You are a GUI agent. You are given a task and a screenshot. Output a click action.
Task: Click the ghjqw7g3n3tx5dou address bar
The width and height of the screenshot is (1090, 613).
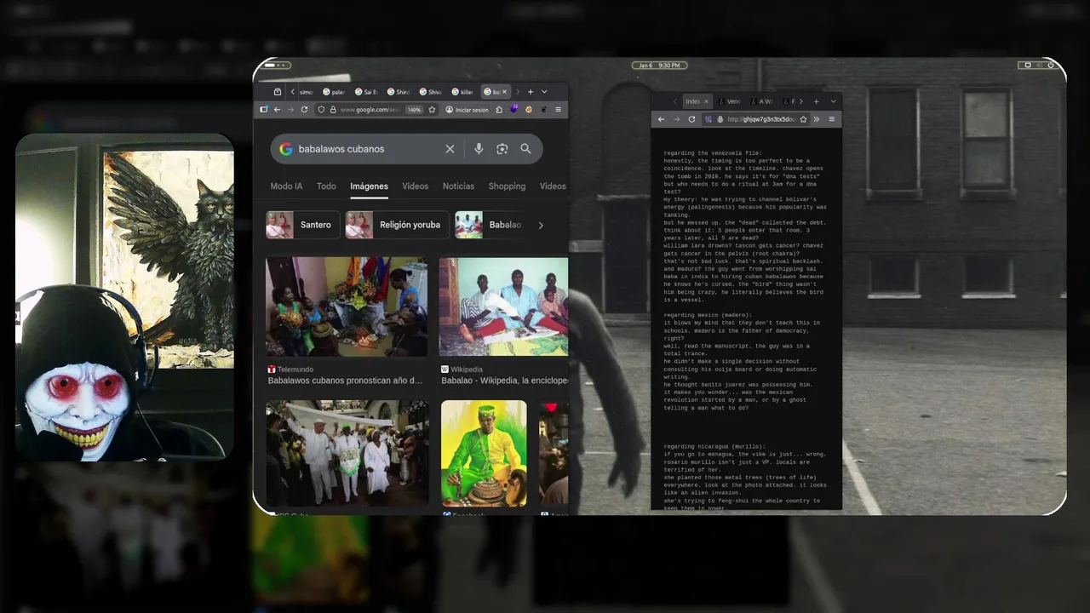756,119
